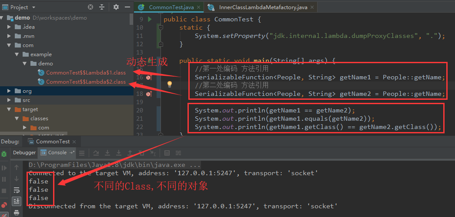Expand the org folder arrow

[9, 91]
